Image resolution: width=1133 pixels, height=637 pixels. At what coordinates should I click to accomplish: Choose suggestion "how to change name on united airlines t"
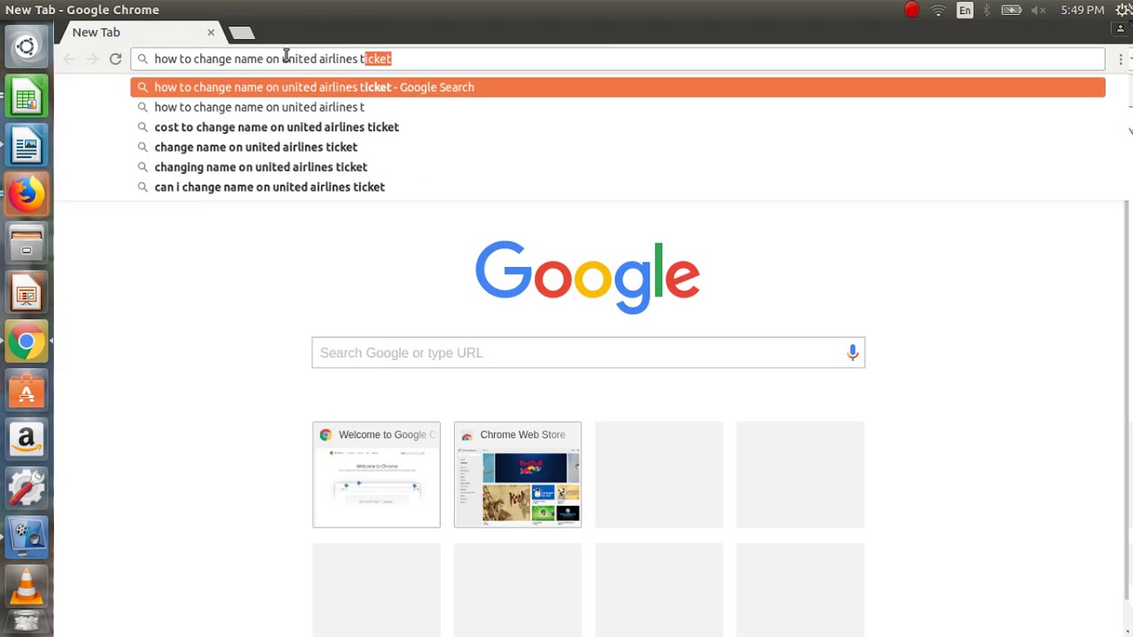(x=618, y=107)
